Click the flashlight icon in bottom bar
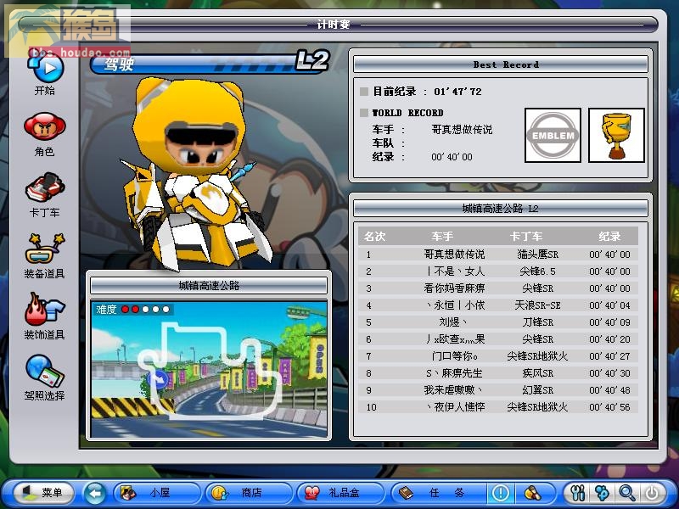 coord(533,493)
